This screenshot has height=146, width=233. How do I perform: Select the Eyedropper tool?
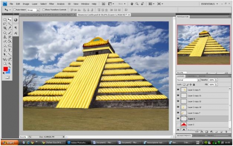click(9, 28)
